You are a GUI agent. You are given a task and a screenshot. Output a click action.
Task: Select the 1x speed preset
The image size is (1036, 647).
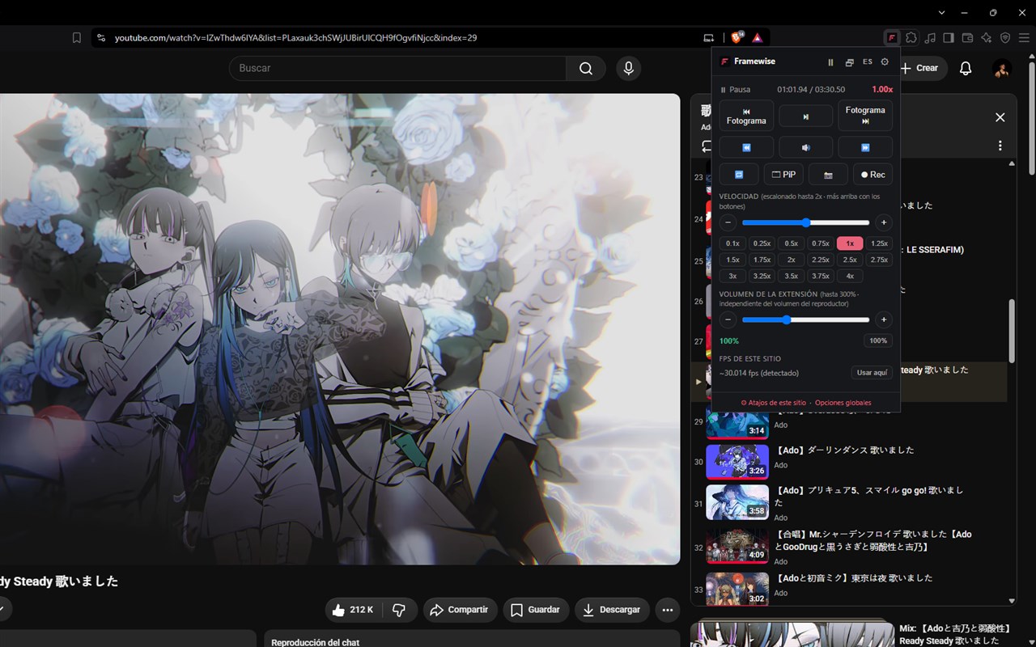[850, 243]
